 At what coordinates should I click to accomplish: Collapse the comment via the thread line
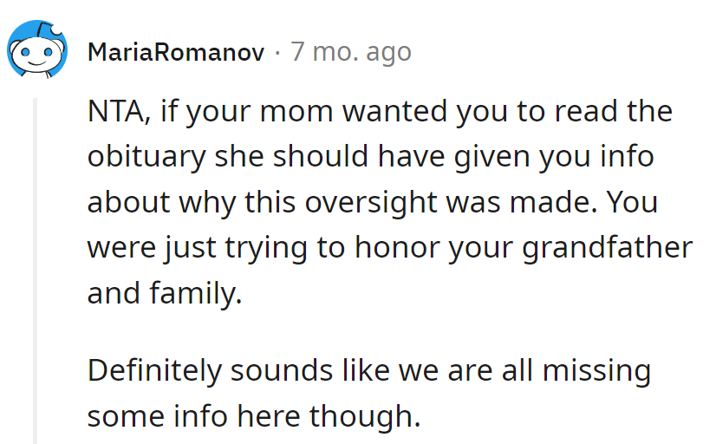click(36, 260)
